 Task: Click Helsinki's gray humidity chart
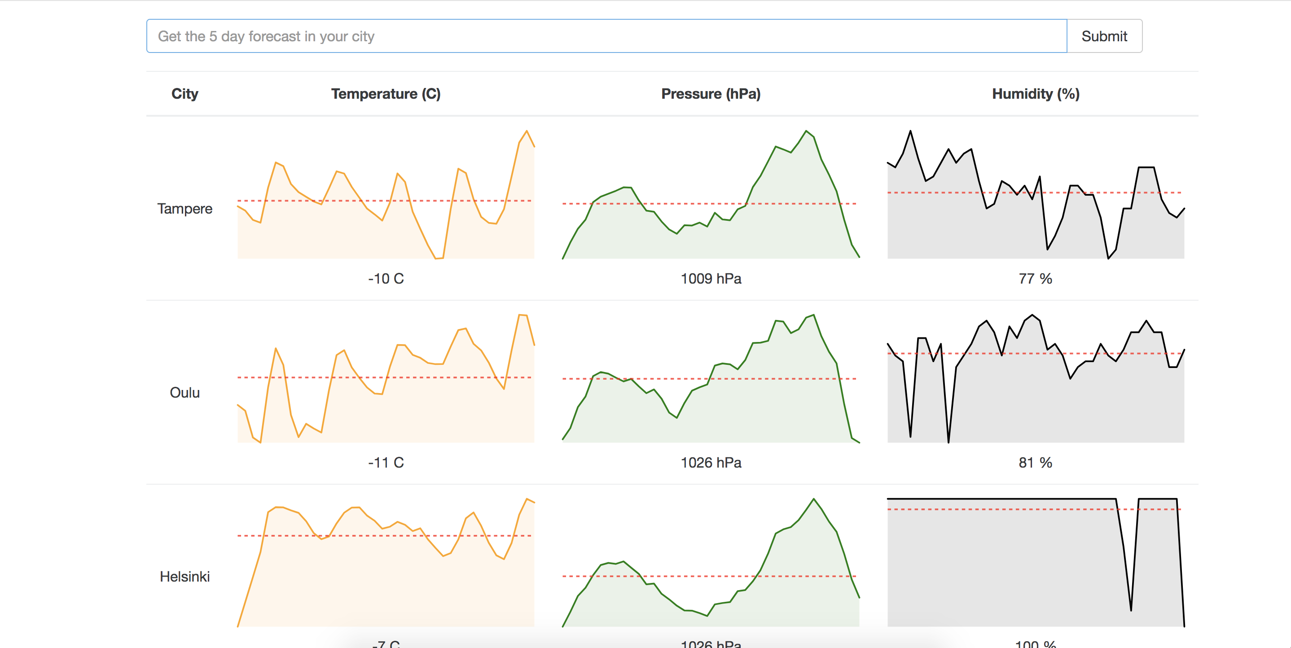[x=1036, y=563]
